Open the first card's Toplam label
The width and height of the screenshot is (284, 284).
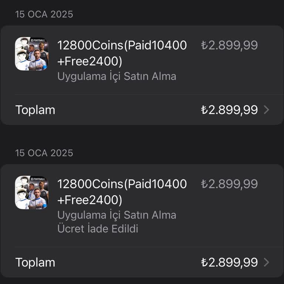[x=35, y=110]
